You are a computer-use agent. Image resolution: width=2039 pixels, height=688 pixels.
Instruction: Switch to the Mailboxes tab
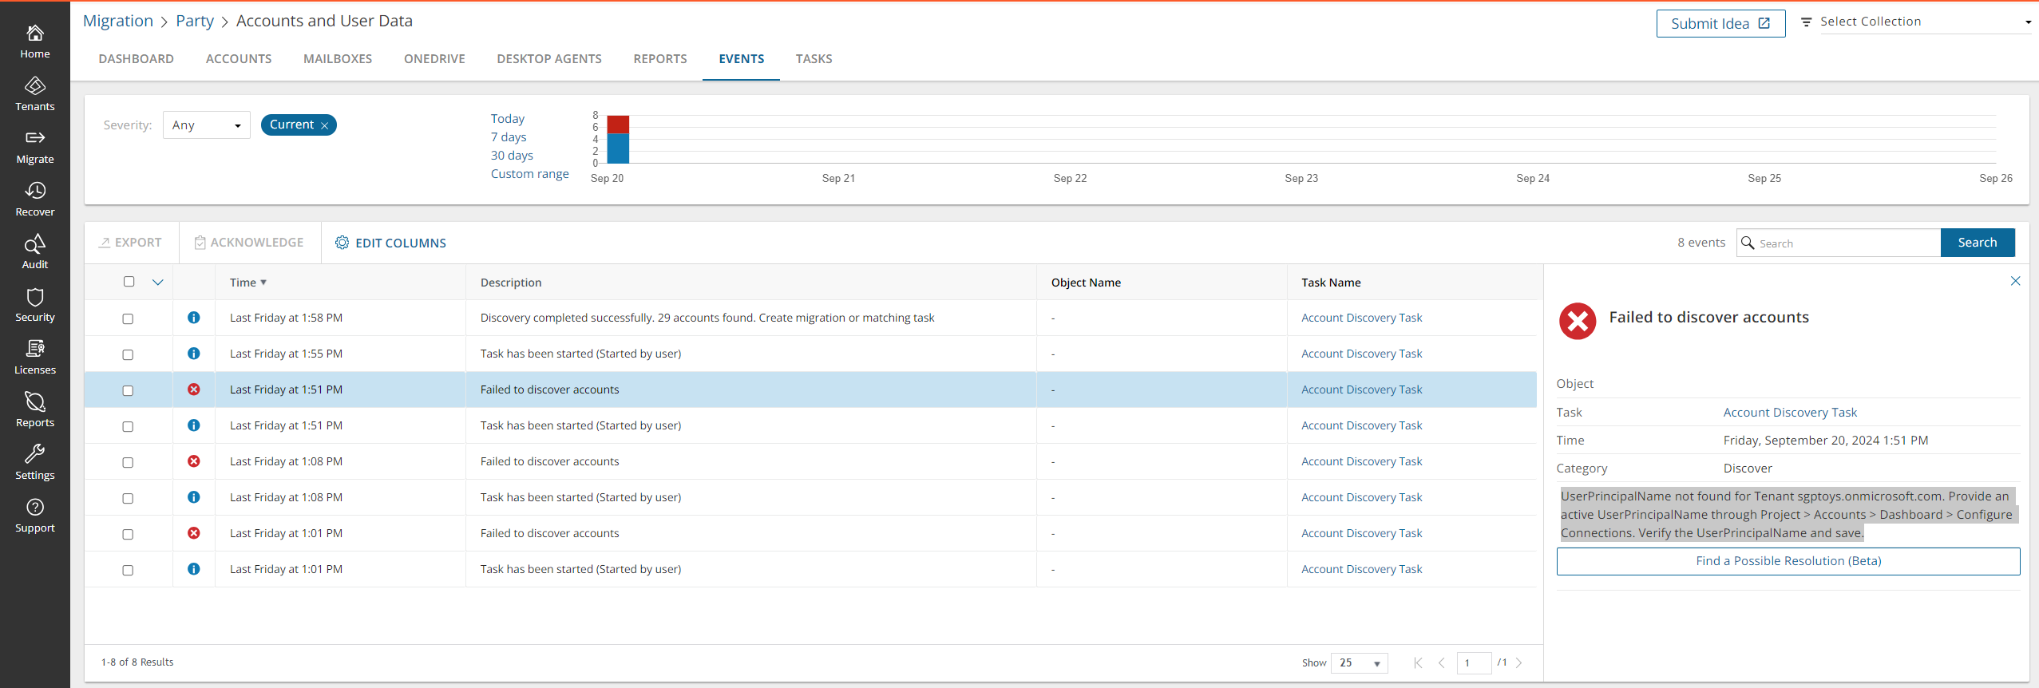(x=338, y=59)
